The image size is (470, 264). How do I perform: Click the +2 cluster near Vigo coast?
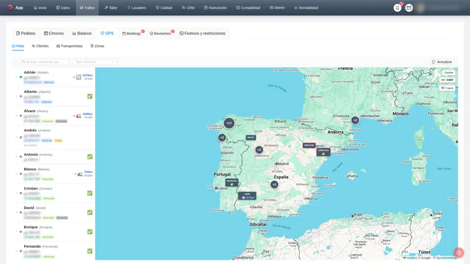pos(222,138)
